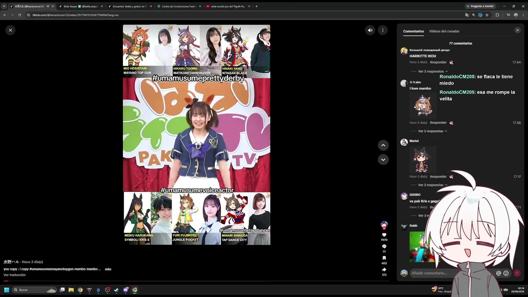Reply to the I love mambo comment

(x=438, y=123)
